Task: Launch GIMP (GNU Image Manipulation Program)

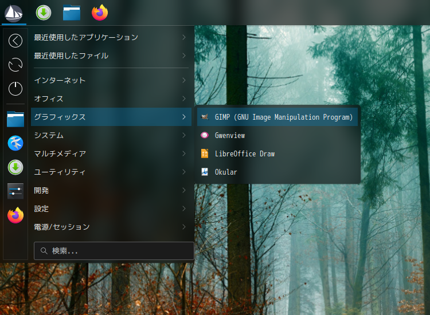Action: pyautogui.click(x=277, y=117)
